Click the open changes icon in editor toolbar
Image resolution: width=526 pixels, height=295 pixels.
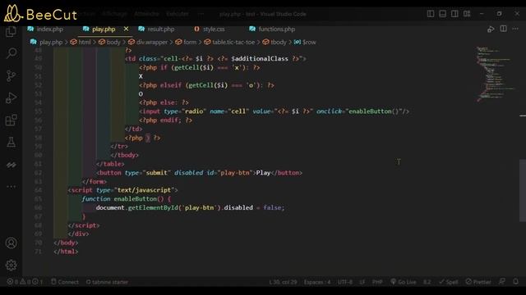491,29
